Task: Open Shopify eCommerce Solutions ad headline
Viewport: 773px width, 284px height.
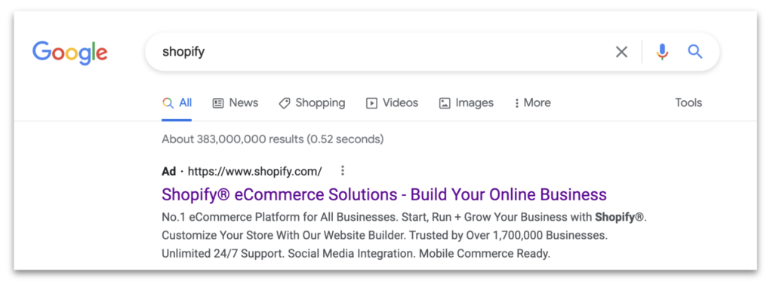Action: click(x=384, y=194)
